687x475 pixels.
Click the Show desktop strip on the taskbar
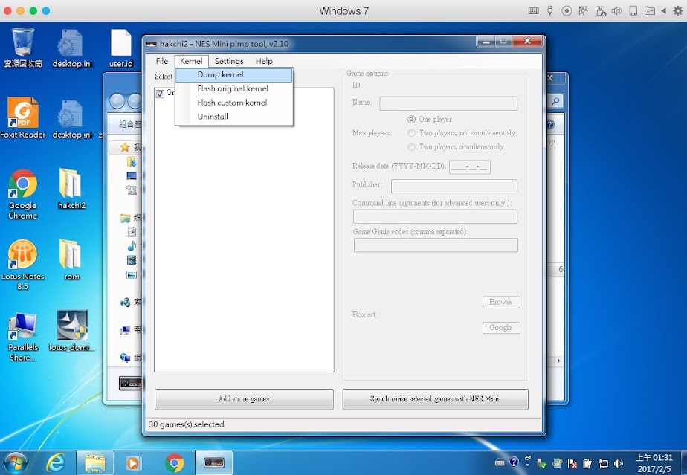[684, 462]
